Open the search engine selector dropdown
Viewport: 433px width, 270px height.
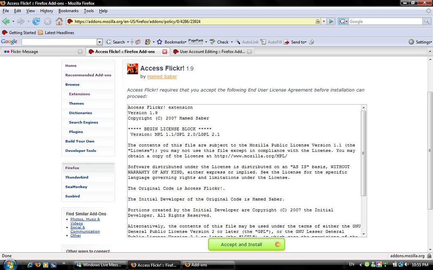[x=343, y=21]
